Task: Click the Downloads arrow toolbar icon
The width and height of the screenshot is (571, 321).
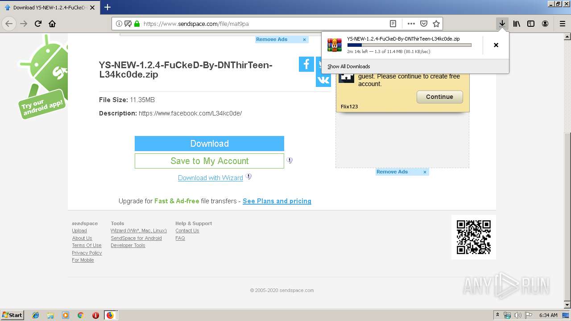Action: pyautogui.click(x=502, y=24)
